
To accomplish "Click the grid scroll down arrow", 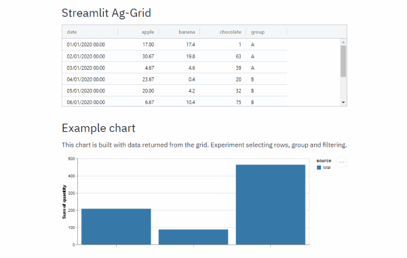I will (x=343, y=103).
